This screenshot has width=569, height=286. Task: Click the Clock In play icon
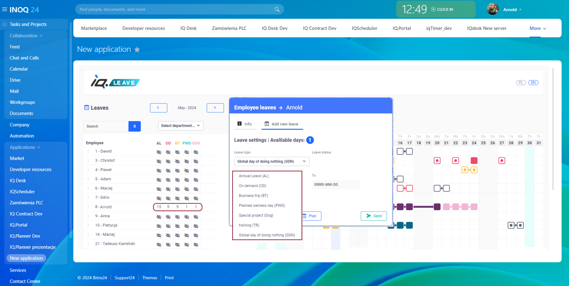433,9
